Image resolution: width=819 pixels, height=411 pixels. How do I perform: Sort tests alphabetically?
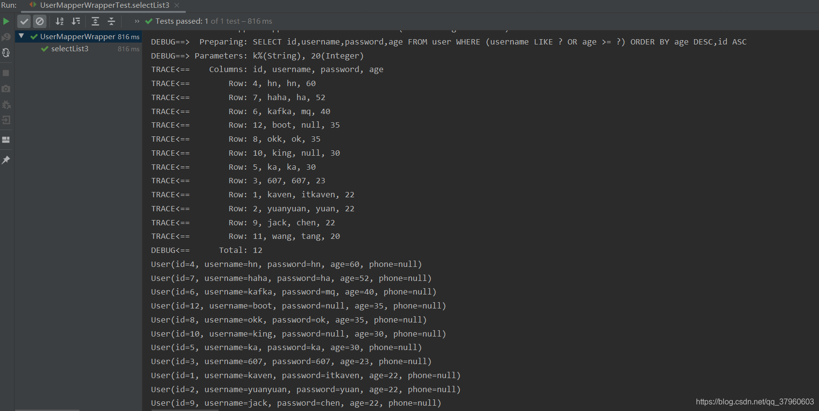[60, 21]
